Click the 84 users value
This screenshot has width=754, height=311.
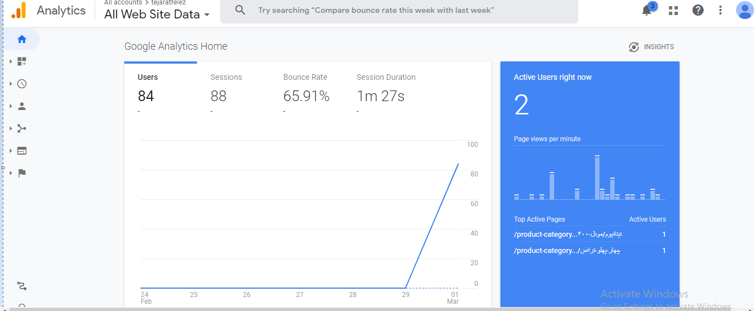coord(146,96)
